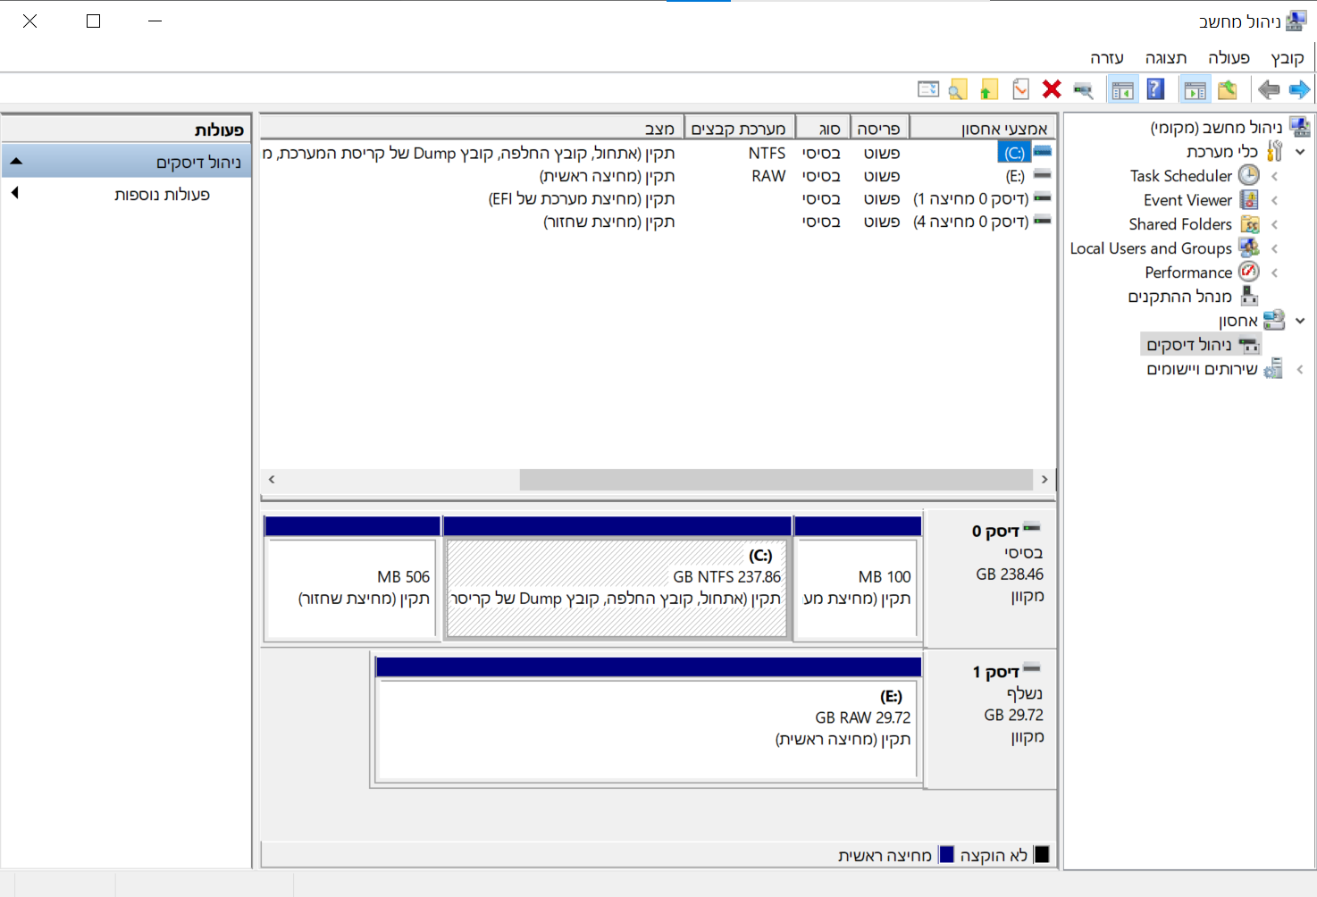
Task: Click the 'אחסון' storage icon in tree
Action: (1274, 320)
